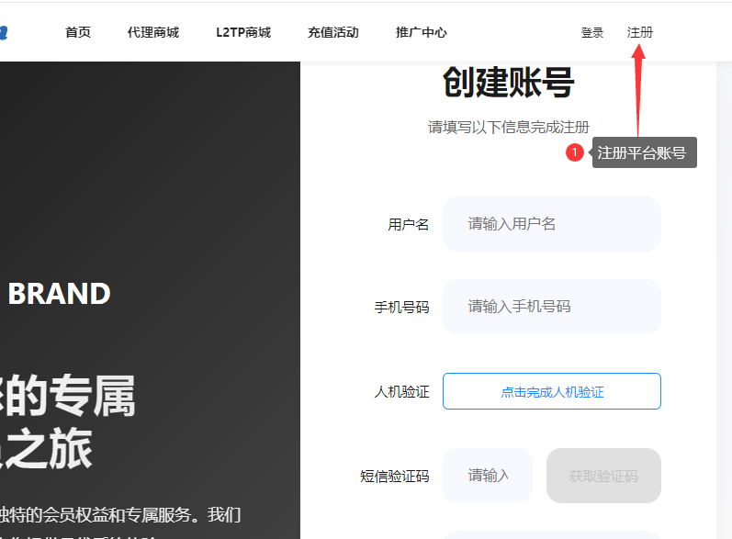
Task: Click the 登录 login link
Action: tap(592, 33)
